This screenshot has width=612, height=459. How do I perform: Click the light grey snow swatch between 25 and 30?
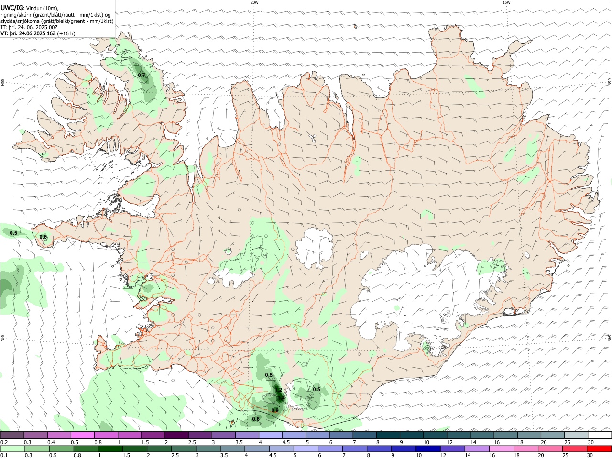[x=576, y=436]
